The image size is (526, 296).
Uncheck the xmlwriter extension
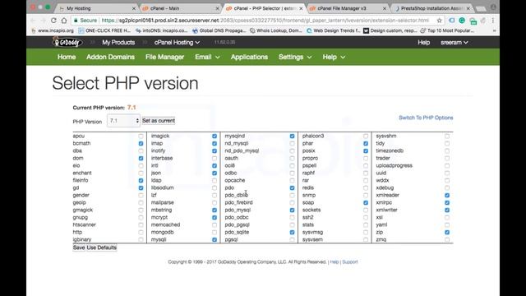[x=447, y=210]
